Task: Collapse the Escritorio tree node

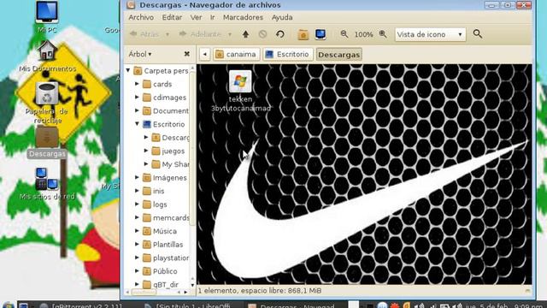Action: [x=137, y=124]
